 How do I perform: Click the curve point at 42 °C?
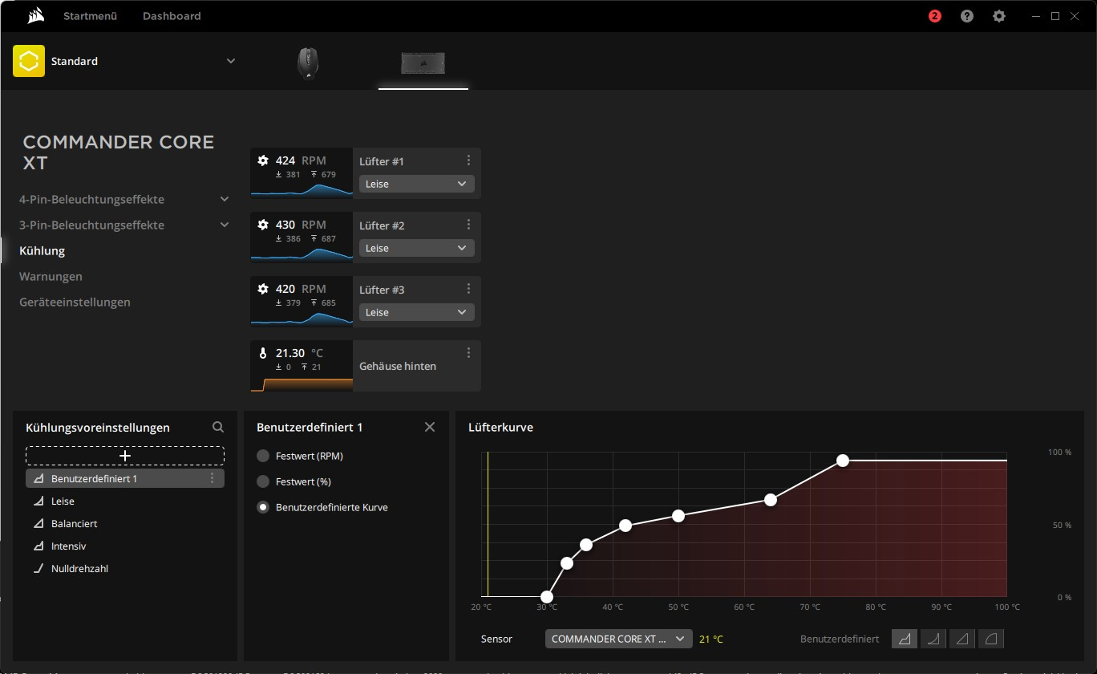[x=625, y=526]
